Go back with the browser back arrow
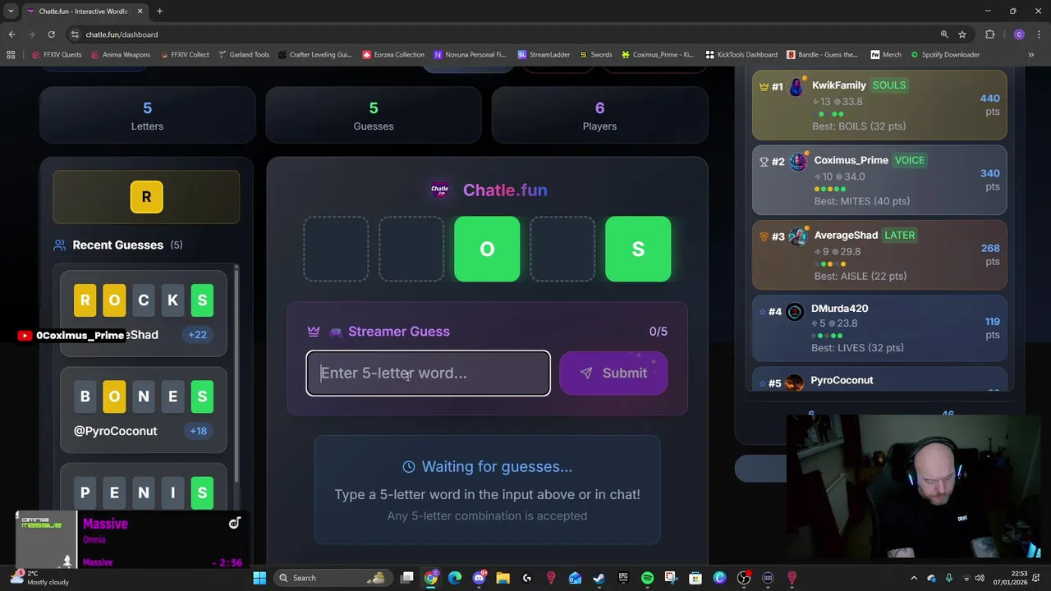Screen dimensions: 1051x591 point(11,34)
